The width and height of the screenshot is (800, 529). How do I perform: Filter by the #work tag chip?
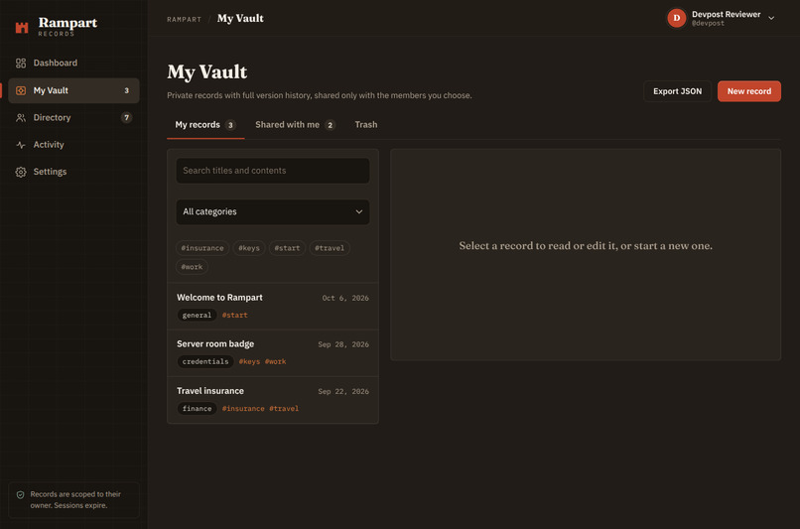click(192, 267)
